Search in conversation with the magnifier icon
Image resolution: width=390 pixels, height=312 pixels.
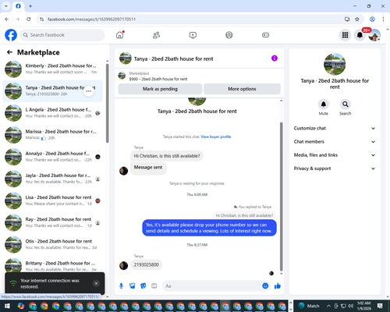[346, 105]
